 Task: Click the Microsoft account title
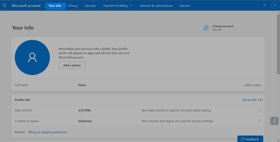(x=26, y=6)
